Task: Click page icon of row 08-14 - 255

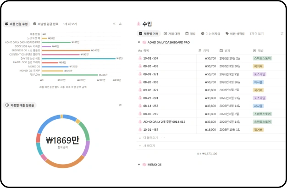Action: 140,106
